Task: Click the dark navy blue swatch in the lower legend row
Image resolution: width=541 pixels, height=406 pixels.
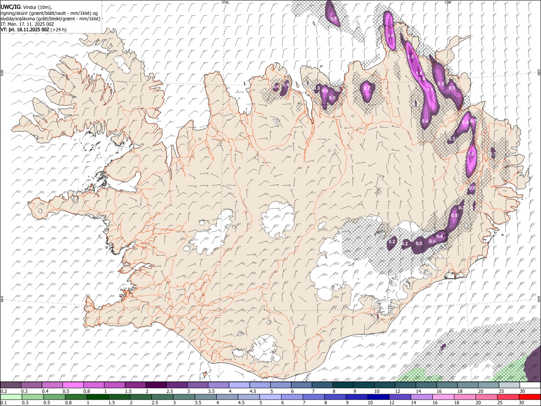Action: pyautogui.click(x=377, y=397)
